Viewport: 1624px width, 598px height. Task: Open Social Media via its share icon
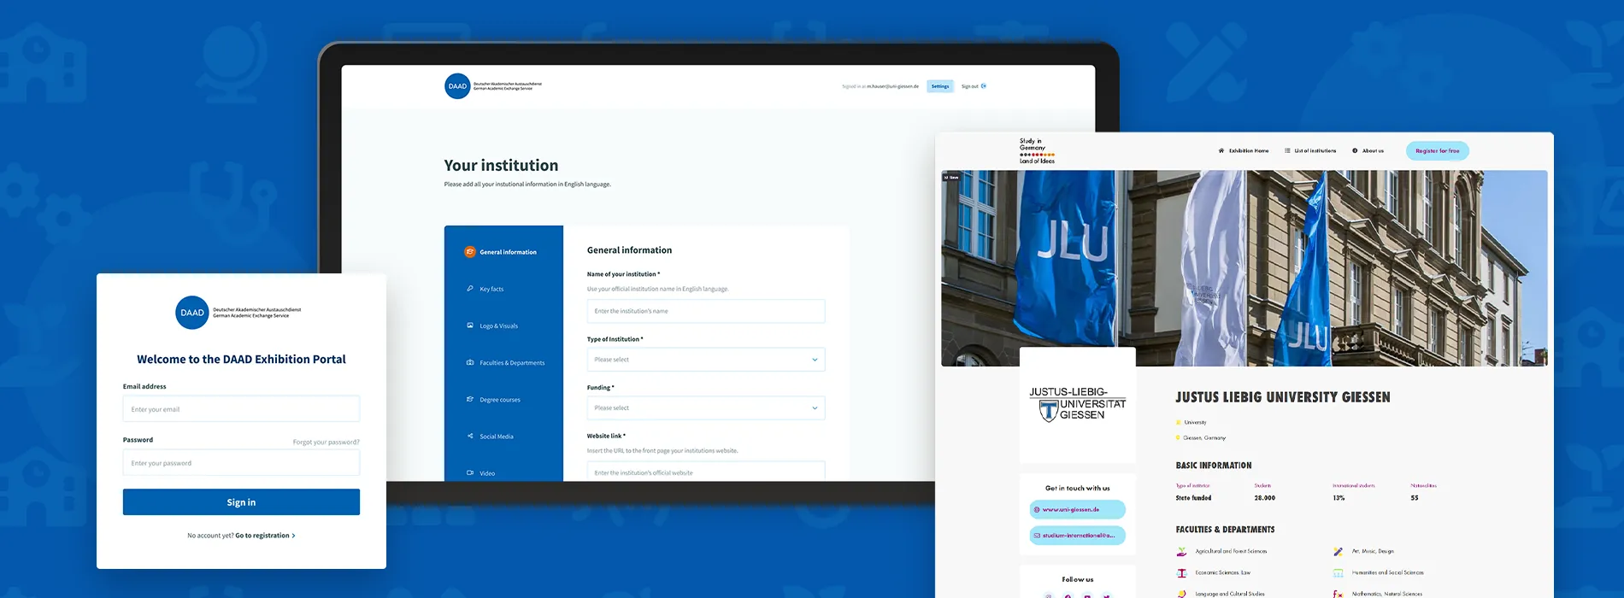coord(470,436)
